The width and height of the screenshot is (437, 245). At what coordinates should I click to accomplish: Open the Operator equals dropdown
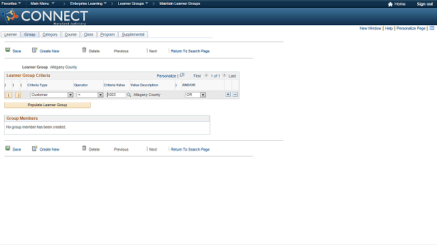click(100, 95)
